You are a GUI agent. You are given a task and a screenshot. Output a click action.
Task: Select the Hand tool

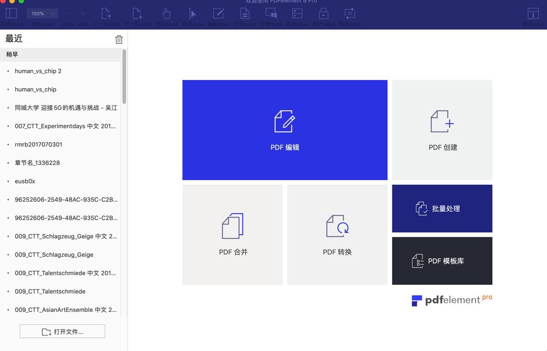pos(167,14)
